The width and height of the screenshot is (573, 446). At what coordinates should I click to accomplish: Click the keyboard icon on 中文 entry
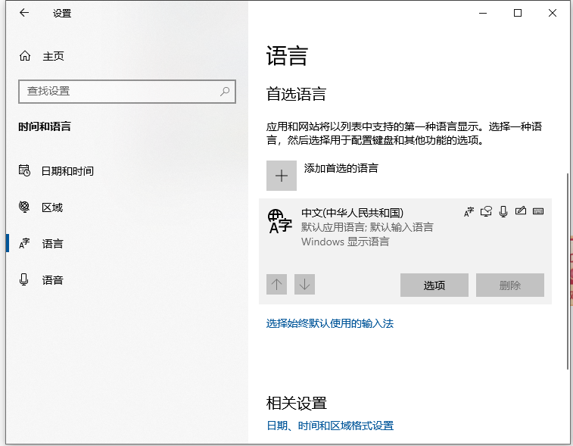[538, 211]
